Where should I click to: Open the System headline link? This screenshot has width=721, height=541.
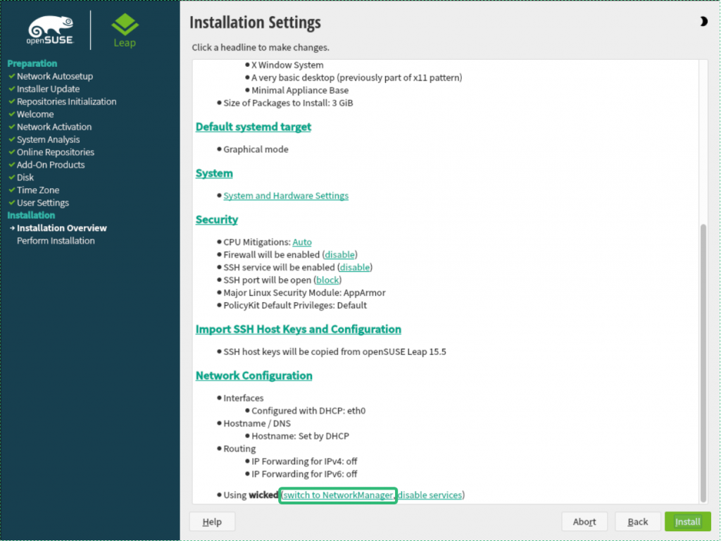(x=214, y=173)
